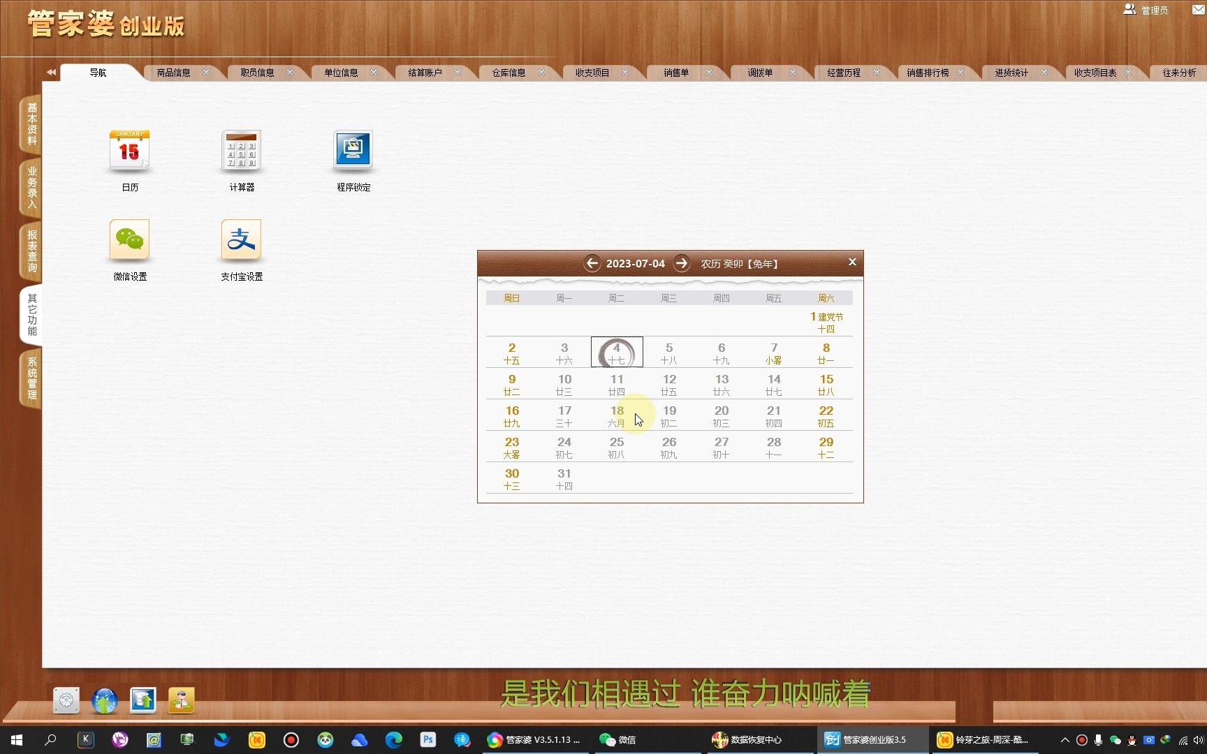Open Microsoft Edge from the taskbar
The height and width of the screenshot is (754, 1207).
click(394, 739)
